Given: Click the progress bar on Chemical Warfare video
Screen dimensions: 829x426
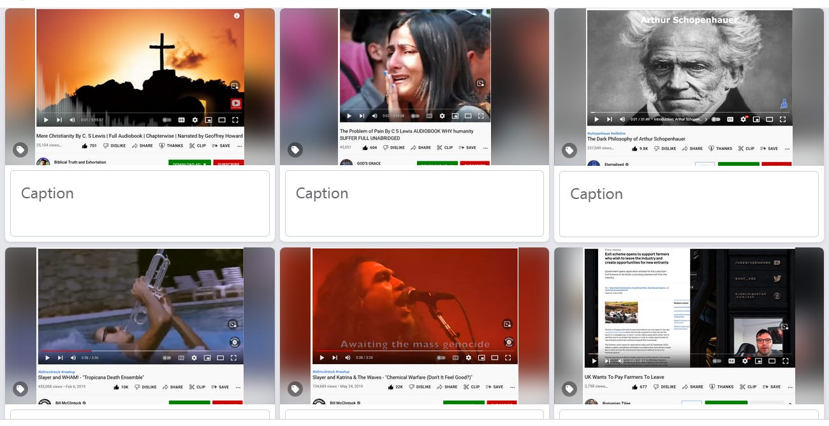Looking at the screenshot, I should click(414, 351).
